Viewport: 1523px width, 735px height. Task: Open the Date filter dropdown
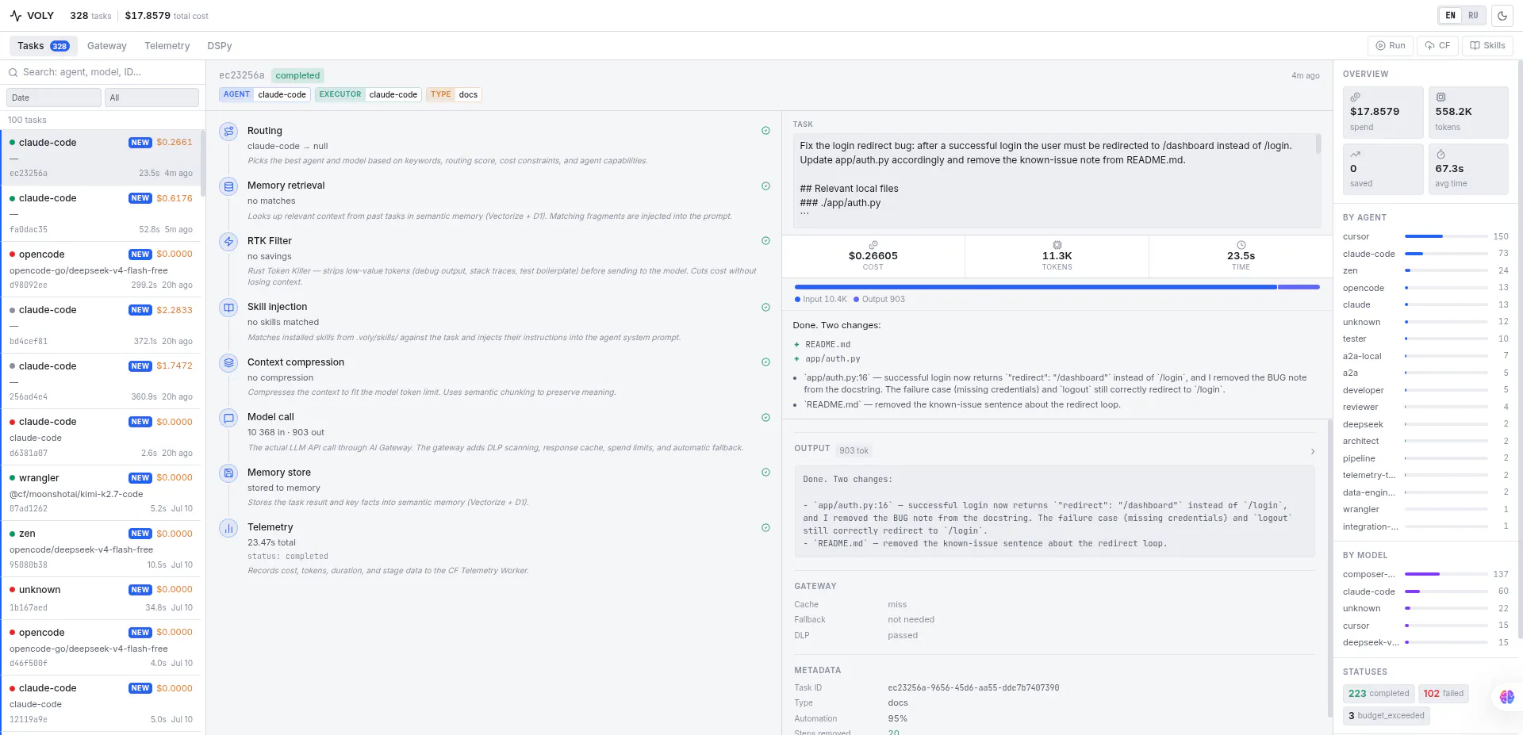pos(54,98)
